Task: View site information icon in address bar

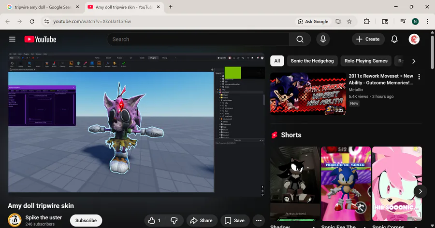Action: pyautogui.click(x=46, y=21)
